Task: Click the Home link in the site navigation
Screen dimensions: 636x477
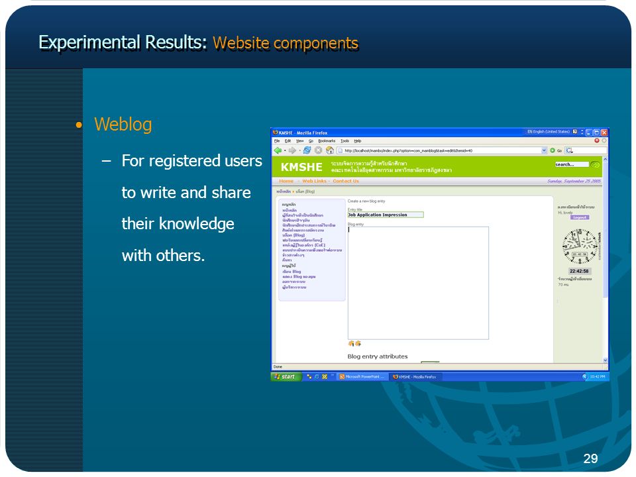Action: [x=286, y=182]
